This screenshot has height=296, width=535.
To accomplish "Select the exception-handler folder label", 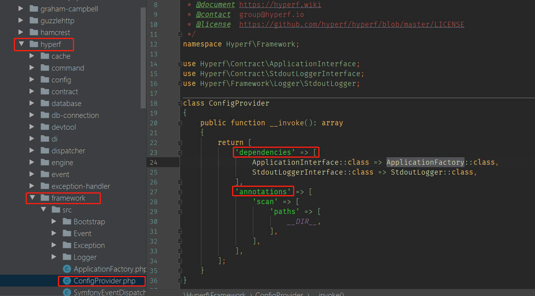I will tap(81, 186).
